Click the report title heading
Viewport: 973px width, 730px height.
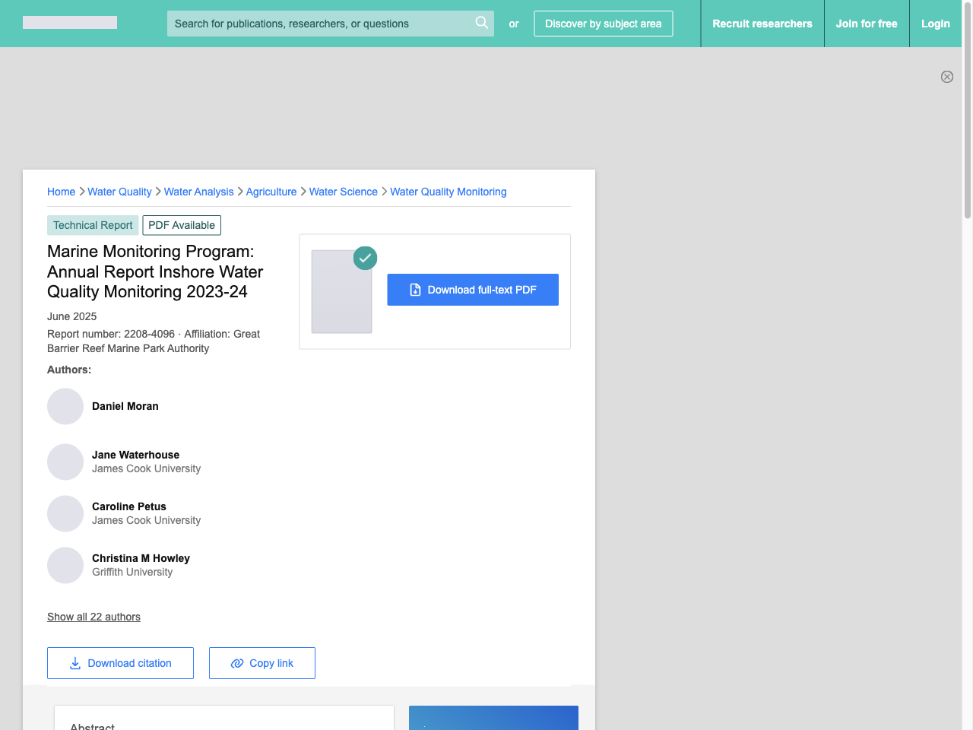tap(155, 271)
